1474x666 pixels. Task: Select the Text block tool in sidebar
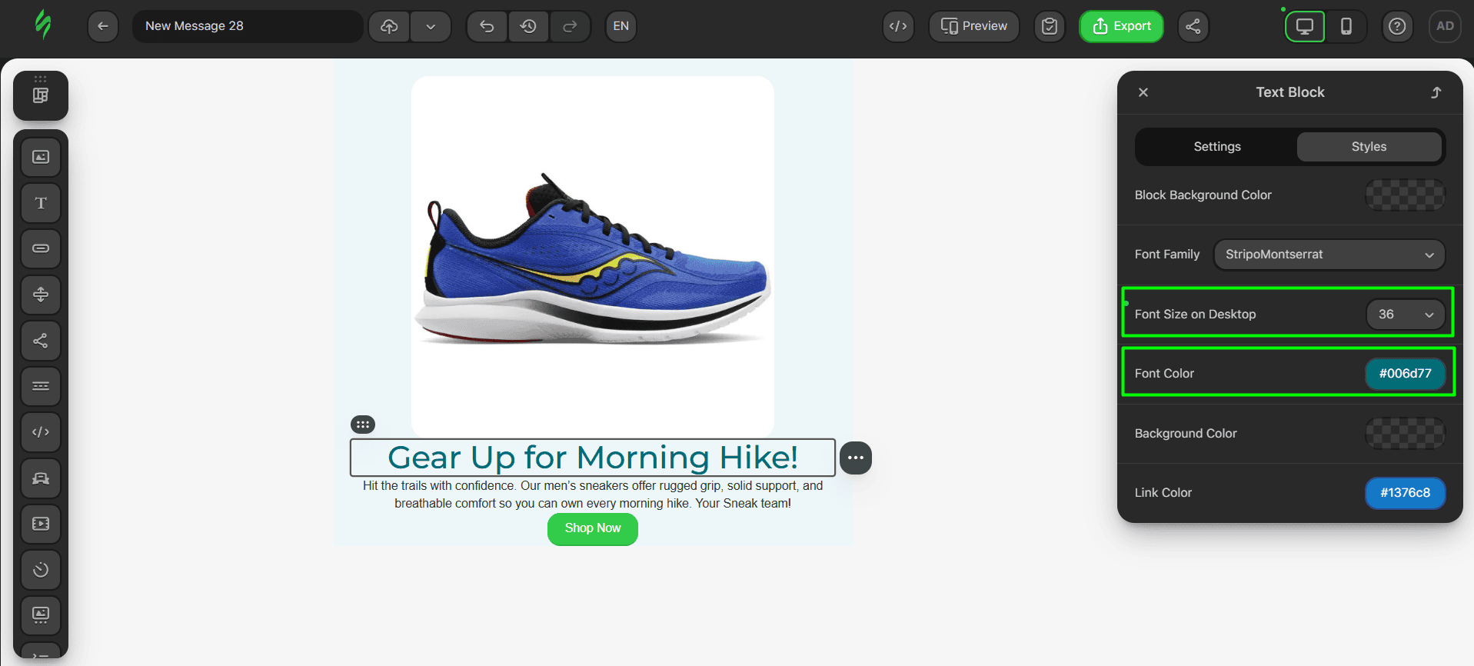tap(41, 203)
